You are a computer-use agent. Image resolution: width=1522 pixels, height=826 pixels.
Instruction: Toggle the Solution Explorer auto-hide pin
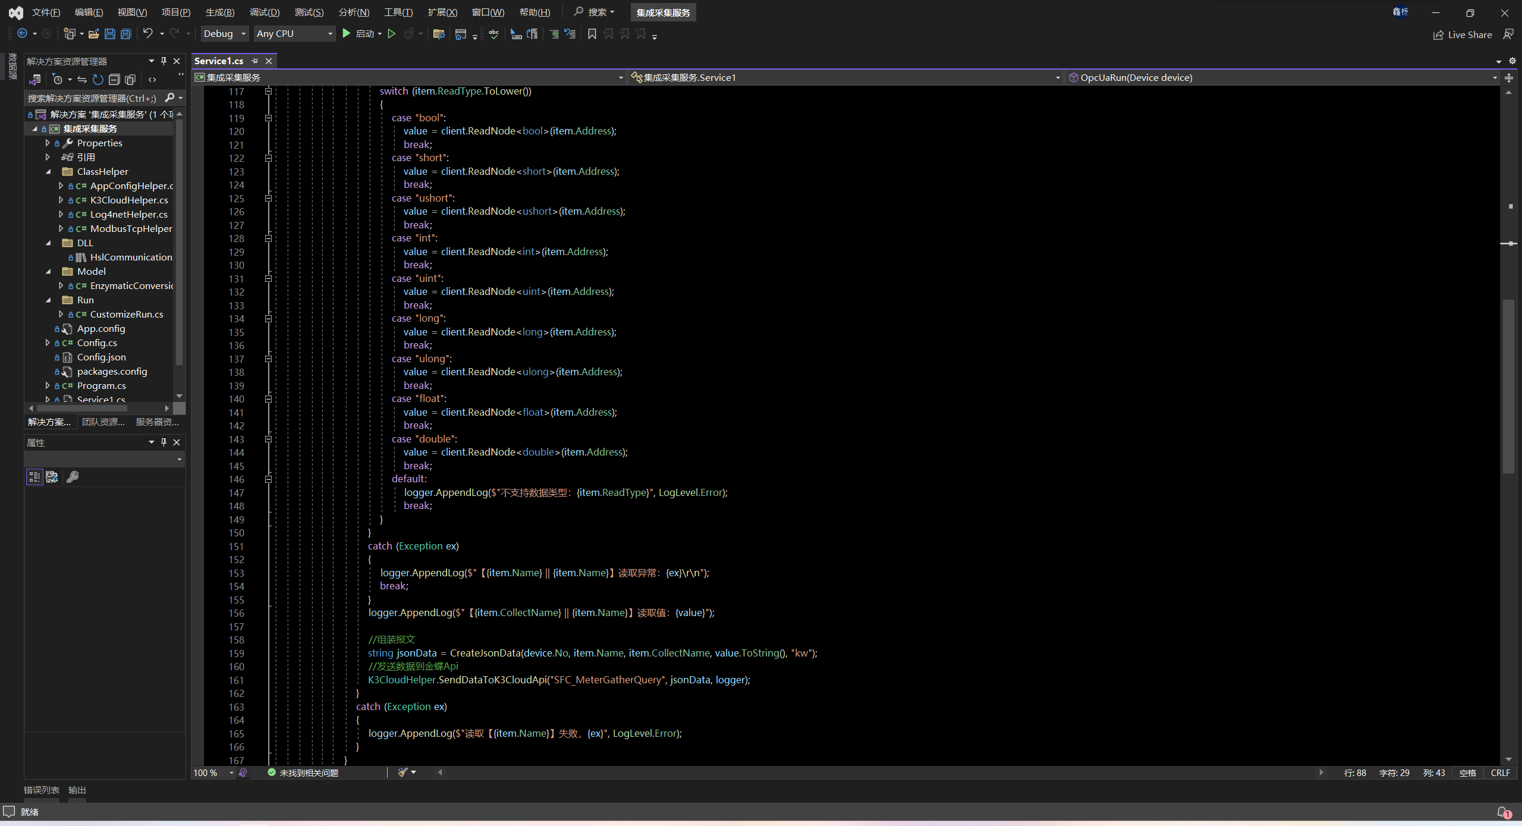163,61
